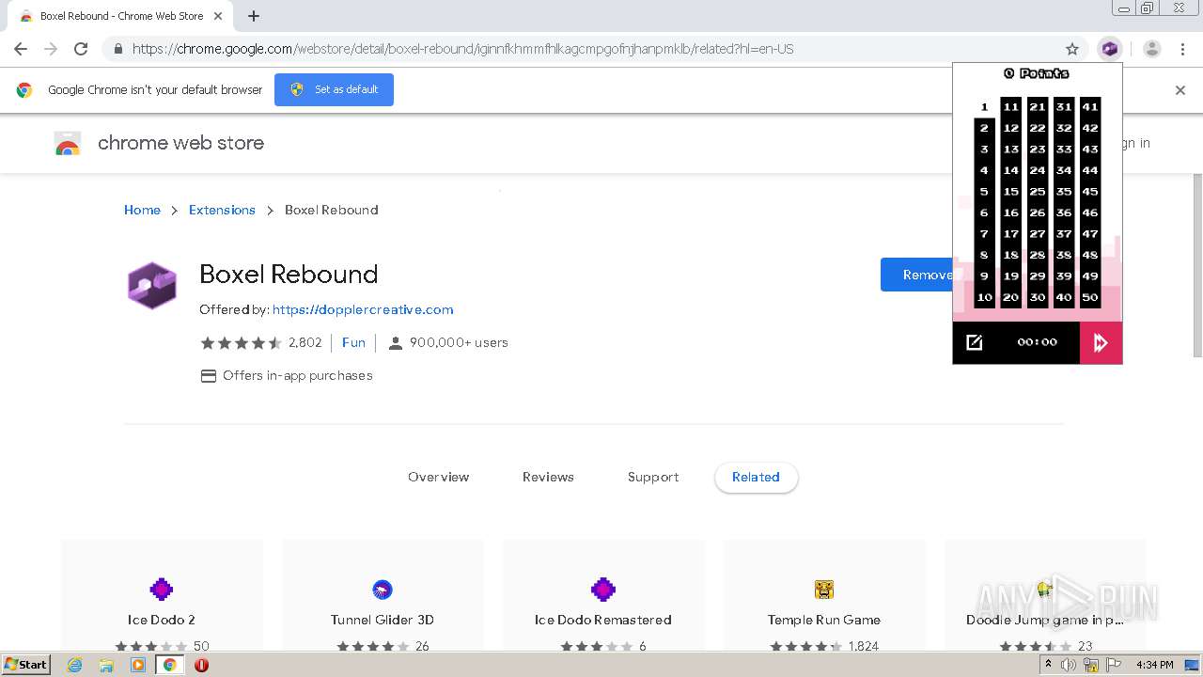Viewport: 1203px width, 677px height.
Task: Bookmark this page with the star icon
Action: 1072,49
